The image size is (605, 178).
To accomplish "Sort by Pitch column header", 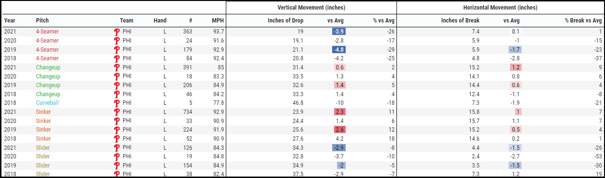I will 42,21.
